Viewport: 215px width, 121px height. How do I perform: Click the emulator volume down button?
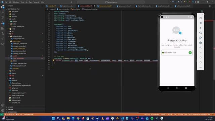(x=201, y=28)
